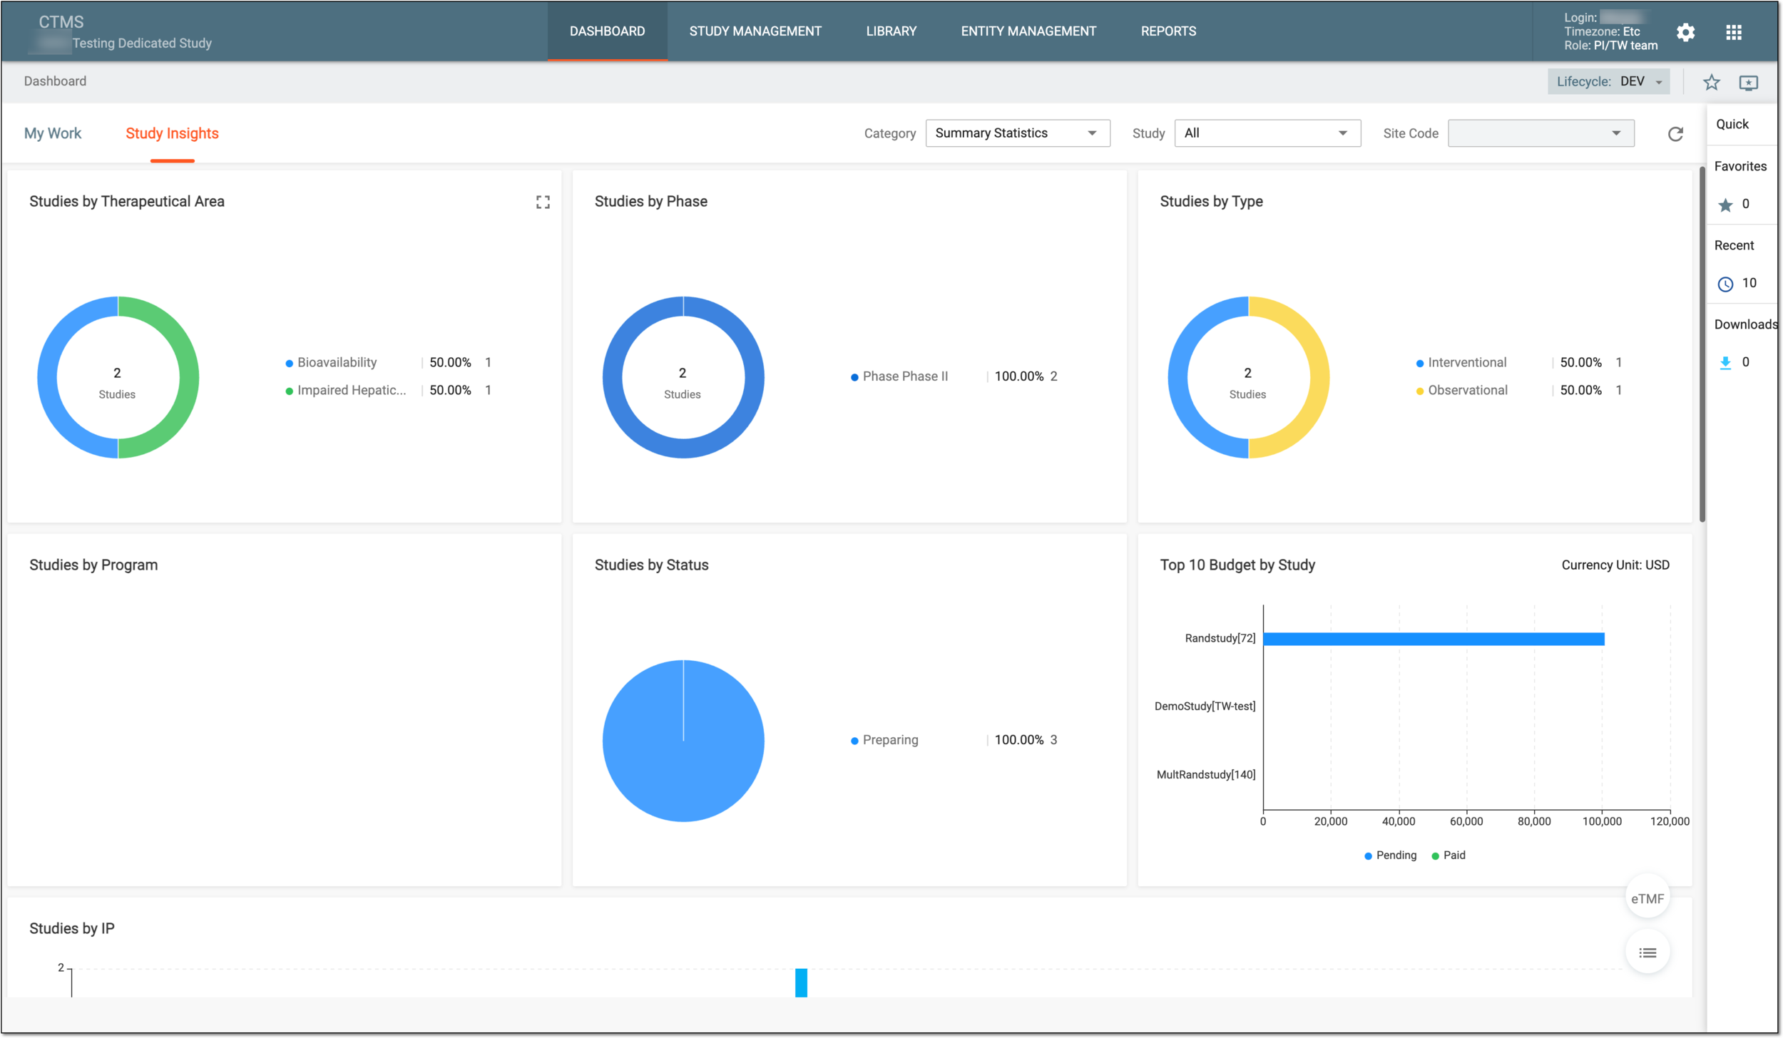Click the DemoStudy[TW-test] axis label

click(1205, 706)
